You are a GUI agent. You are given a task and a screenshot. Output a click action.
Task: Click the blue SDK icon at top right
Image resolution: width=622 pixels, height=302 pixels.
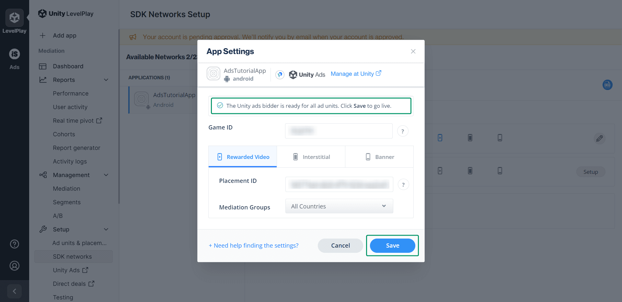pos(608,85)
